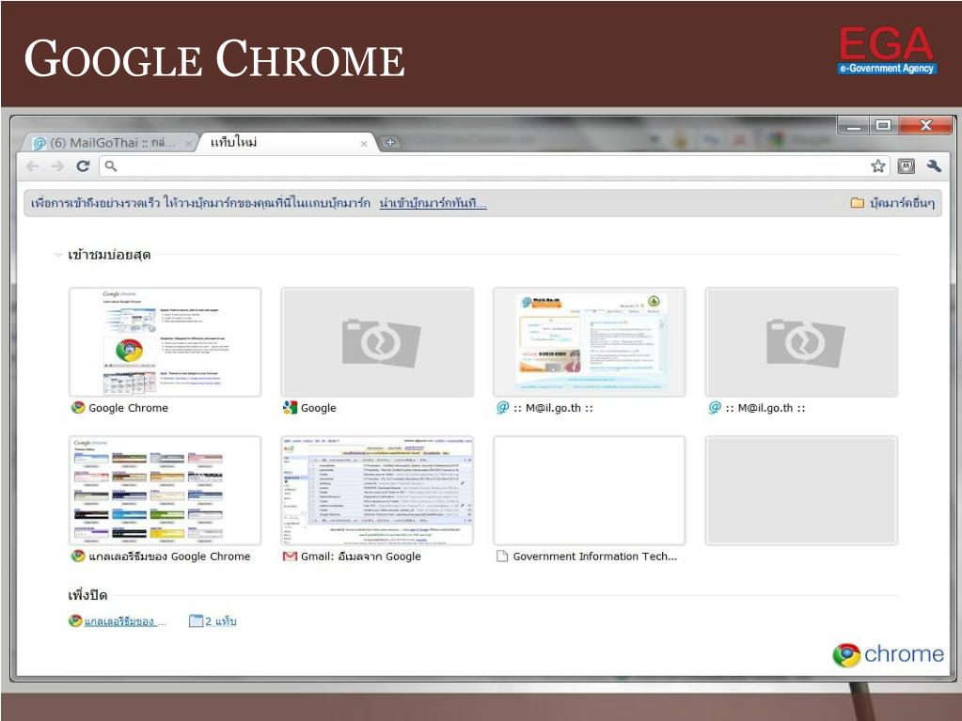Viewport: 962px width, 721px height.
Task: Reload the current page
Action: pos(83,166)
